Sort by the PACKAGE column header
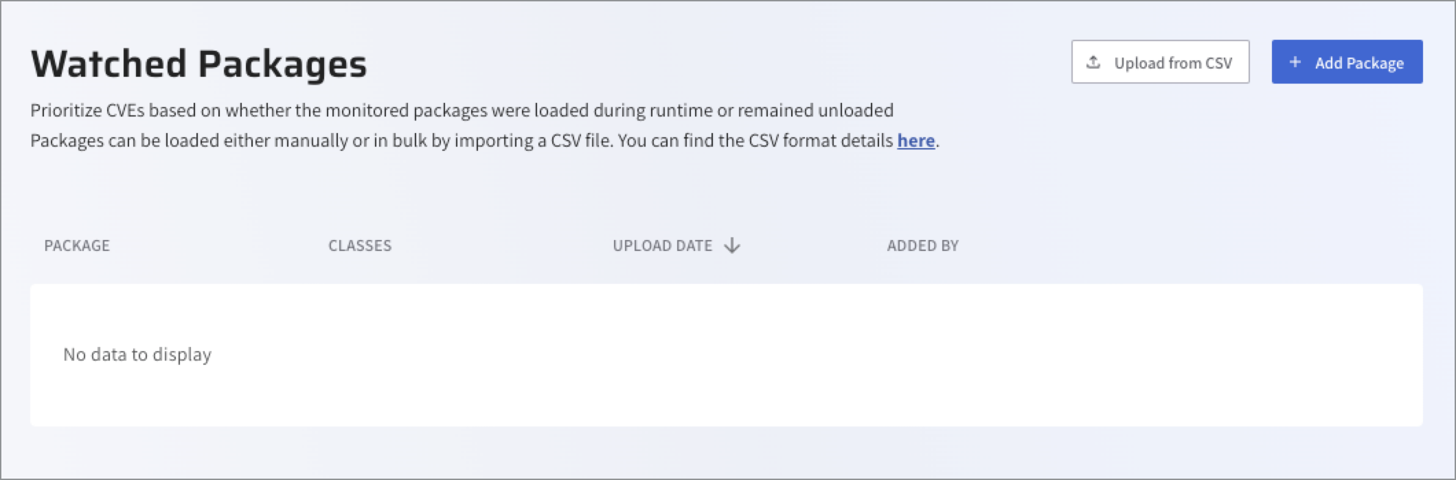This screenshot has height=480, width=1456. click(77, 245)
